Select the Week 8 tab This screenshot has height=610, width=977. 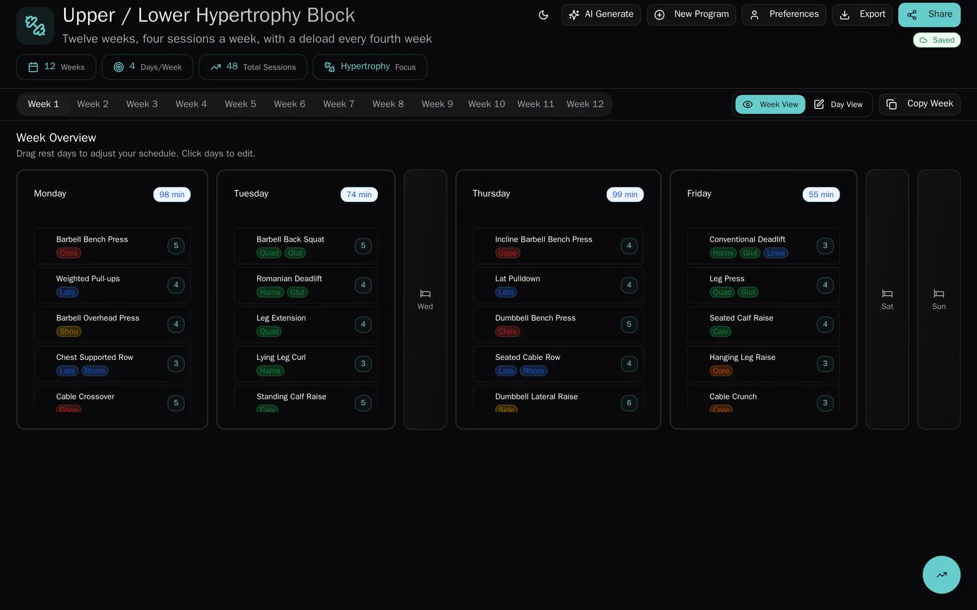point(388,104)
